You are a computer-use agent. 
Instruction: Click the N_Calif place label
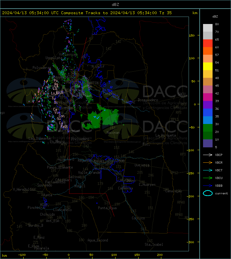click(98, 66)
